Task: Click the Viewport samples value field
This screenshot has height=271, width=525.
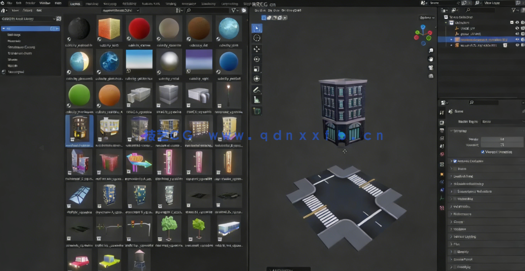Action: [502, 145]
